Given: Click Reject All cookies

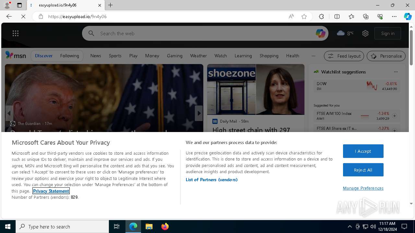Looking at the screenshot, I should [363, 170].
